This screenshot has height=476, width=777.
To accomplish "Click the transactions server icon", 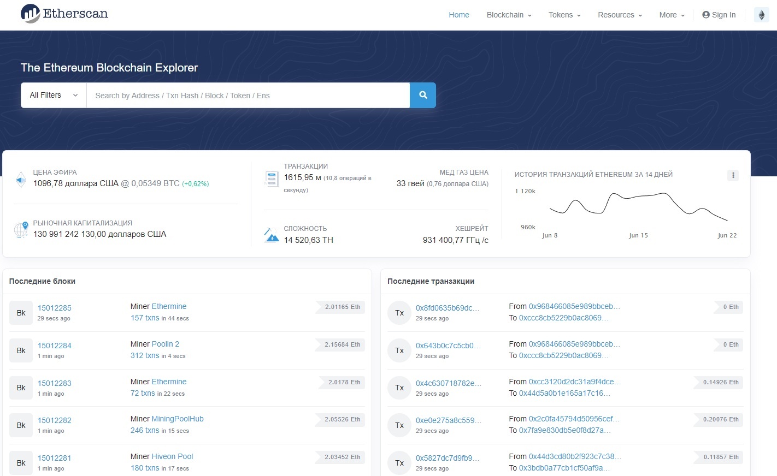I will coord(271,178).
